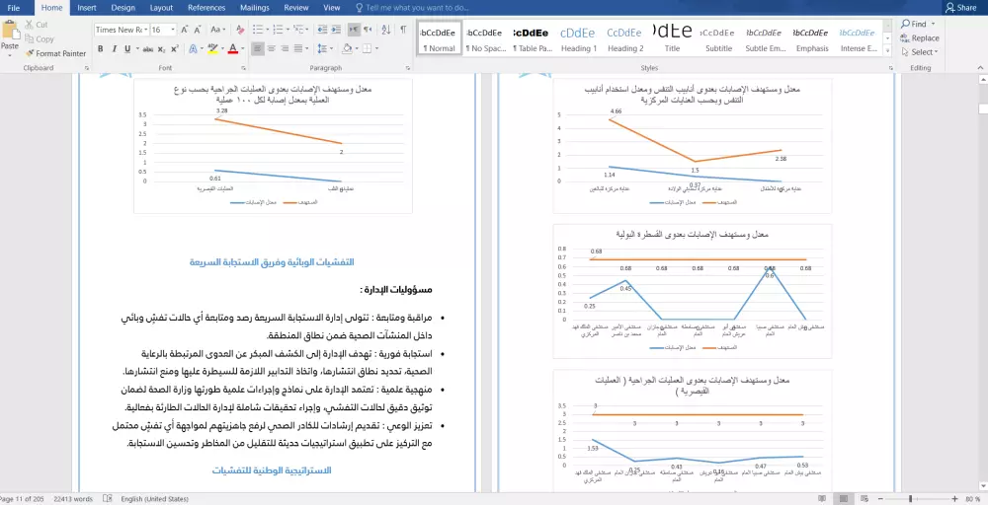This screenshot has width=988, height=505.
Task: Click the Zoom In plus button
Action: click(x=954, y=499)
